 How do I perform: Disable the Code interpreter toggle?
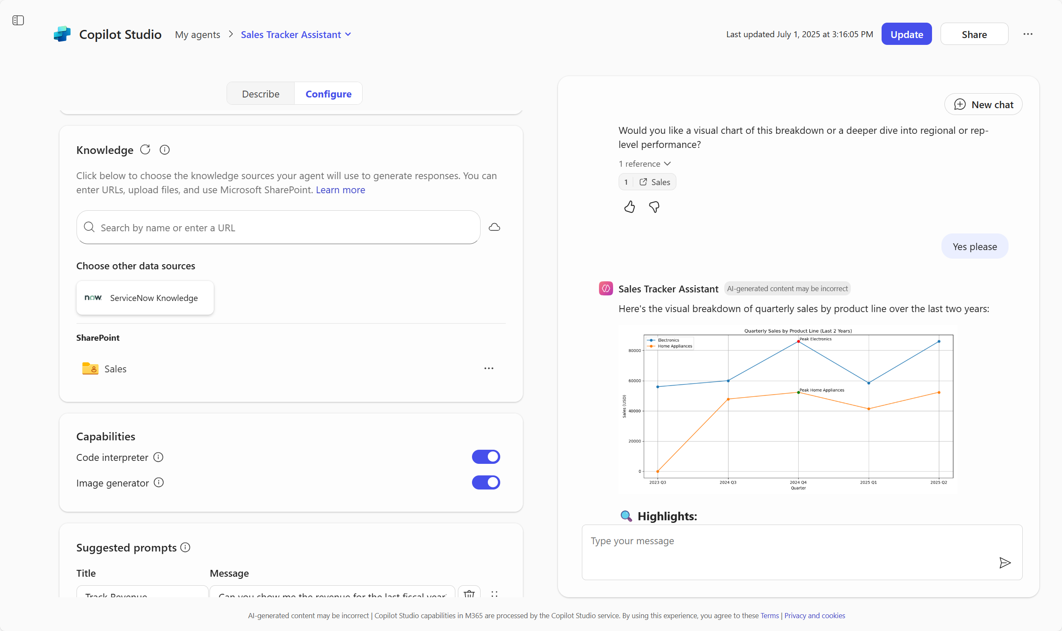coord(486,457)
